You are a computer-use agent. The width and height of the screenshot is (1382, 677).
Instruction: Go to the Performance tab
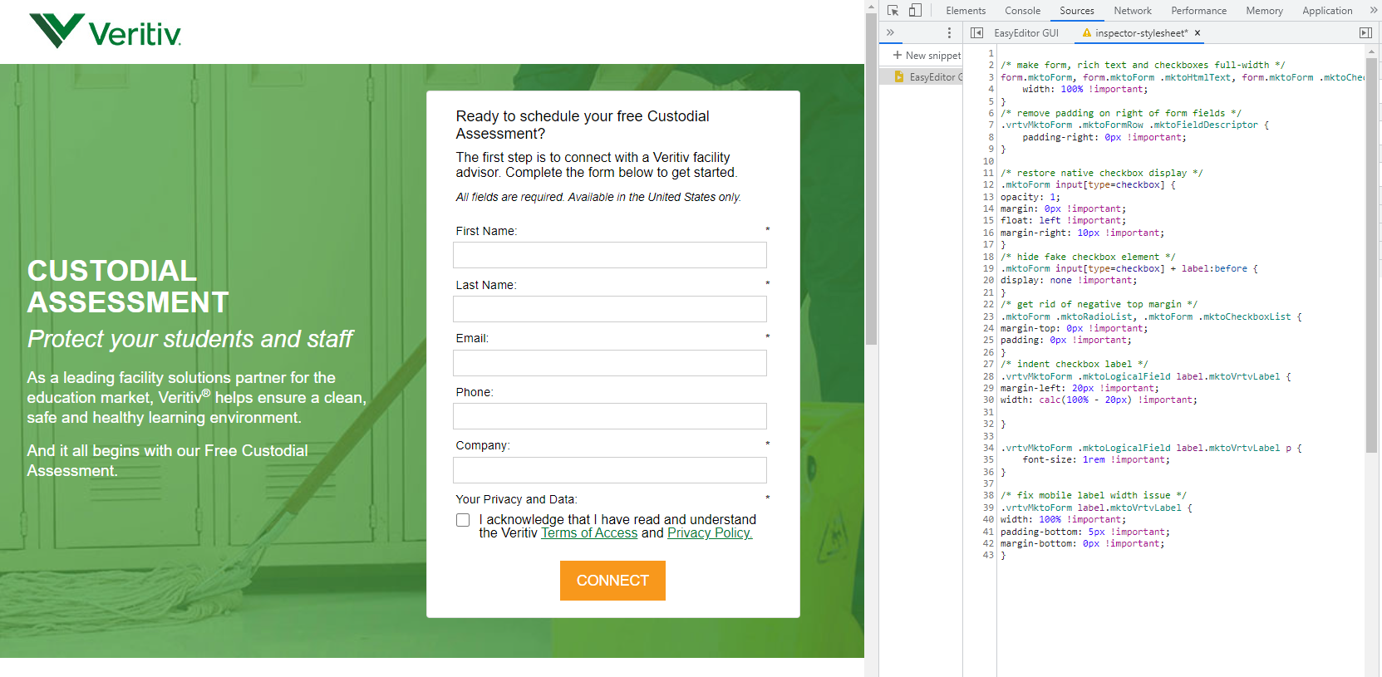coord(1198,11)
